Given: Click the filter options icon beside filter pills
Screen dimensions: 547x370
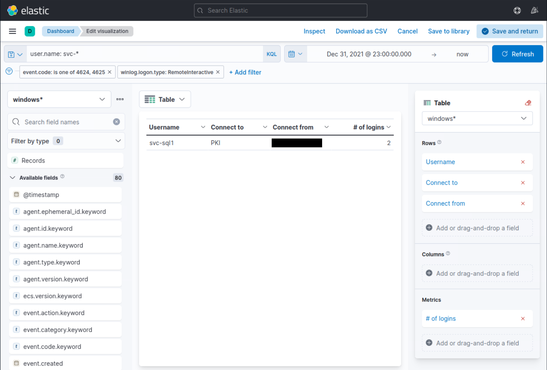Looking at the screenshot, I should (9, 71).
